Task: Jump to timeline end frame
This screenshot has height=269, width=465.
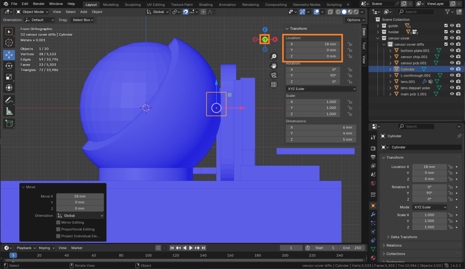Action: pyautogui.click(x=203, y=248)
